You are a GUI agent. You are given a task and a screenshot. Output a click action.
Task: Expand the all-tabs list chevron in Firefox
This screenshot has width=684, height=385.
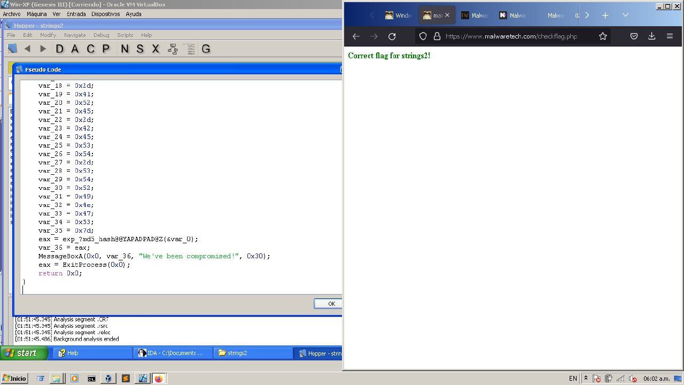(625, 15)
